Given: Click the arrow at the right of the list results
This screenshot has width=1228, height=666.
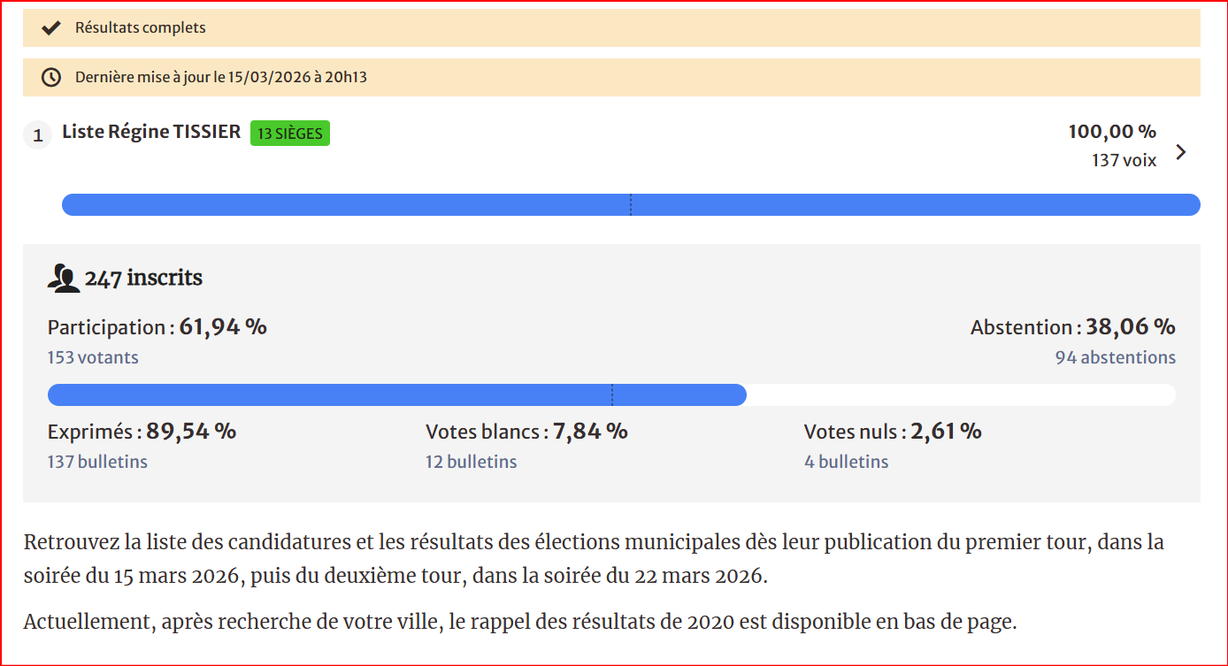Looking at the screenshot, I should (x=1180, y=151).
